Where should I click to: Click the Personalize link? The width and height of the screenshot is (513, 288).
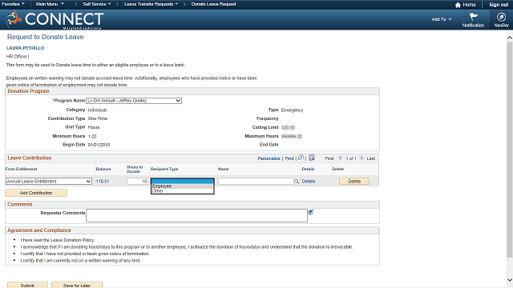[x=269, y=158]
